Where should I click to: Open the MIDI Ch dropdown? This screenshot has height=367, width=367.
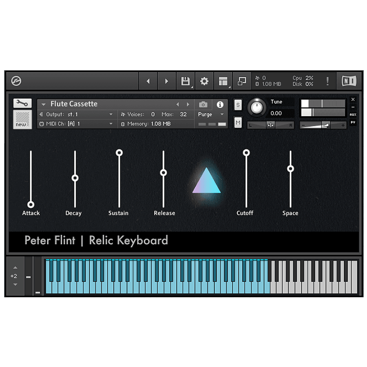[x=77, y=124]
